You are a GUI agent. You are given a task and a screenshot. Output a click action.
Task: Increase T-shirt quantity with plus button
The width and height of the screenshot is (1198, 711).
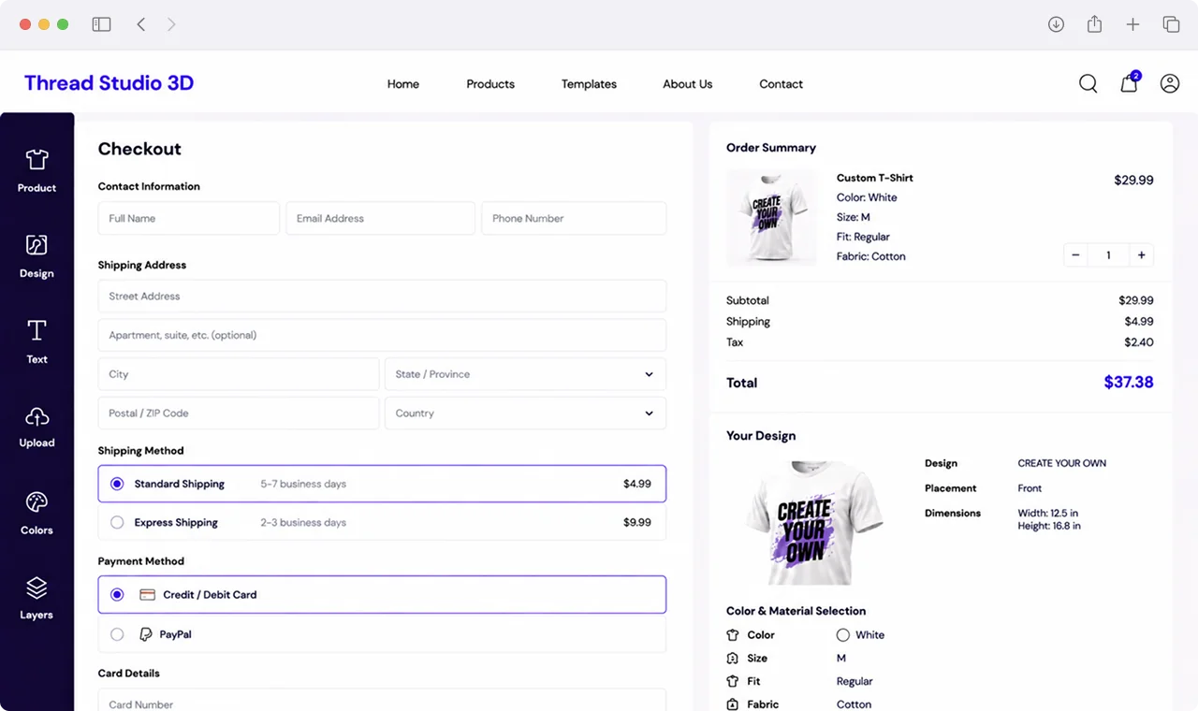coord(1142,254)
